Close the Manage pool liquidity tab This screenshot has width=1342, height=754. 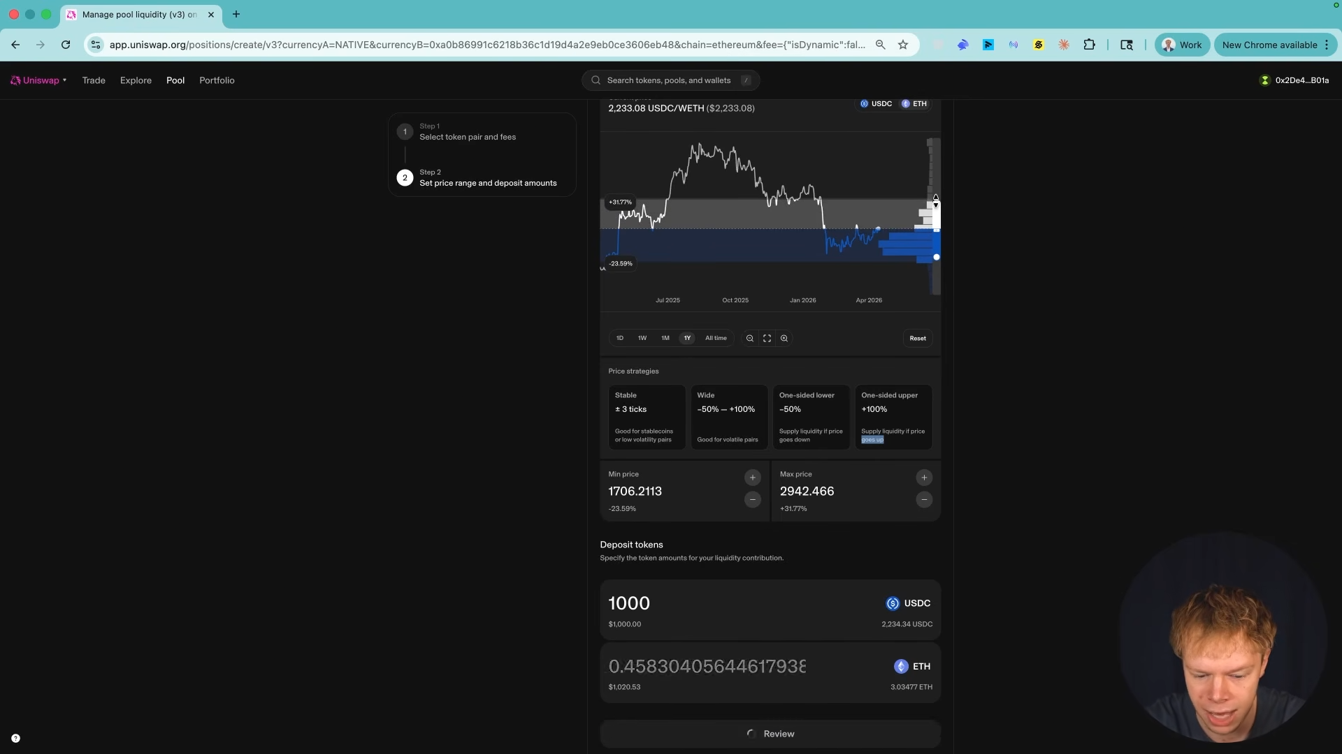click(x=211, y=14)
